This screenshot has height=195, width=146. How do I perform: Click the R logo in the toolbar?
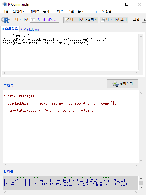[x=5, y=20]
